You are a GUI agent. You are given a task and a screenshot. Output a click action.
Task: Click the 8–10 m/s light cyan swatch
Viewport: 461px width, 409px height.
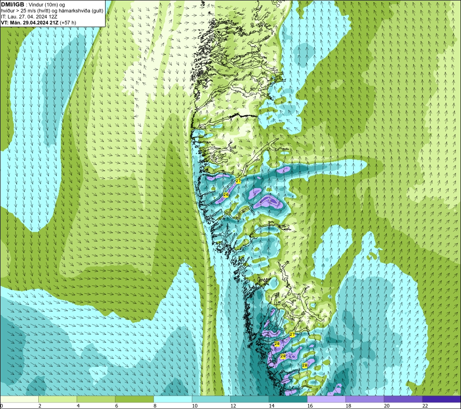(x=173, y=399)
